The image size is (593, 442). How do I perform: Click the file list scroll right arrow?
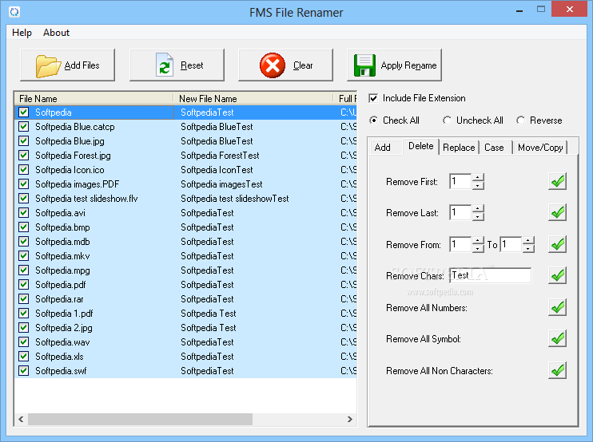[x=350, y=419]
